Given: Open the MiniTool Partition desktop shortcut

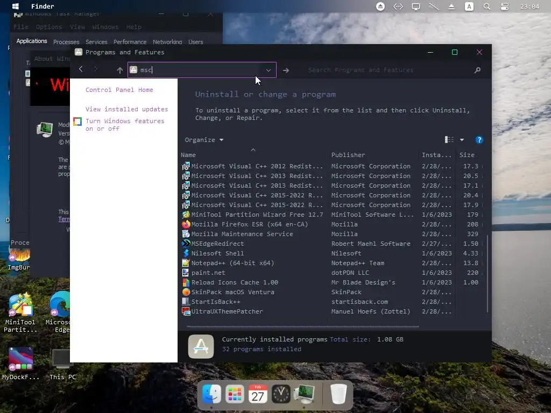Looking at the screenshot, I should click(x=20, y=312).
